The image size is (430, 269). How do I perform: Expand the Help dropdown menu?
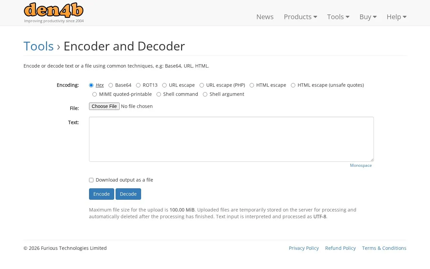point(396,17)
